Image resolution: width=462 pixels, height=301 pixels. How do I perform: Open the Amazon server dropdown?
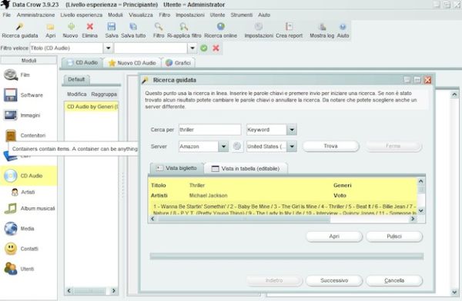pyautogui.click(x=223, y=146)
